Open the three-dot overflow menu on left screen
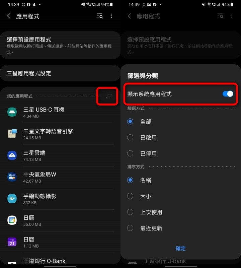241x268 pixels. tap(111, 16)
